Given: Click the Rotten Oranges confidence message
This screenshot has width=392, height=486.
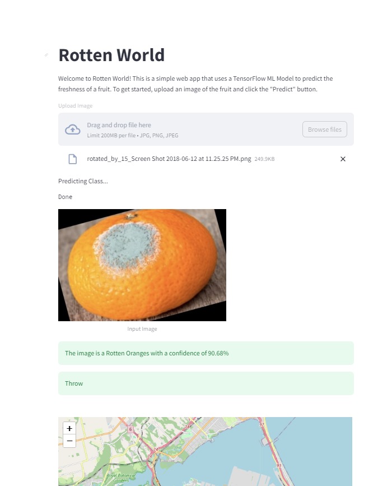Looking at the screenshot, I should (x=146, y=353).
